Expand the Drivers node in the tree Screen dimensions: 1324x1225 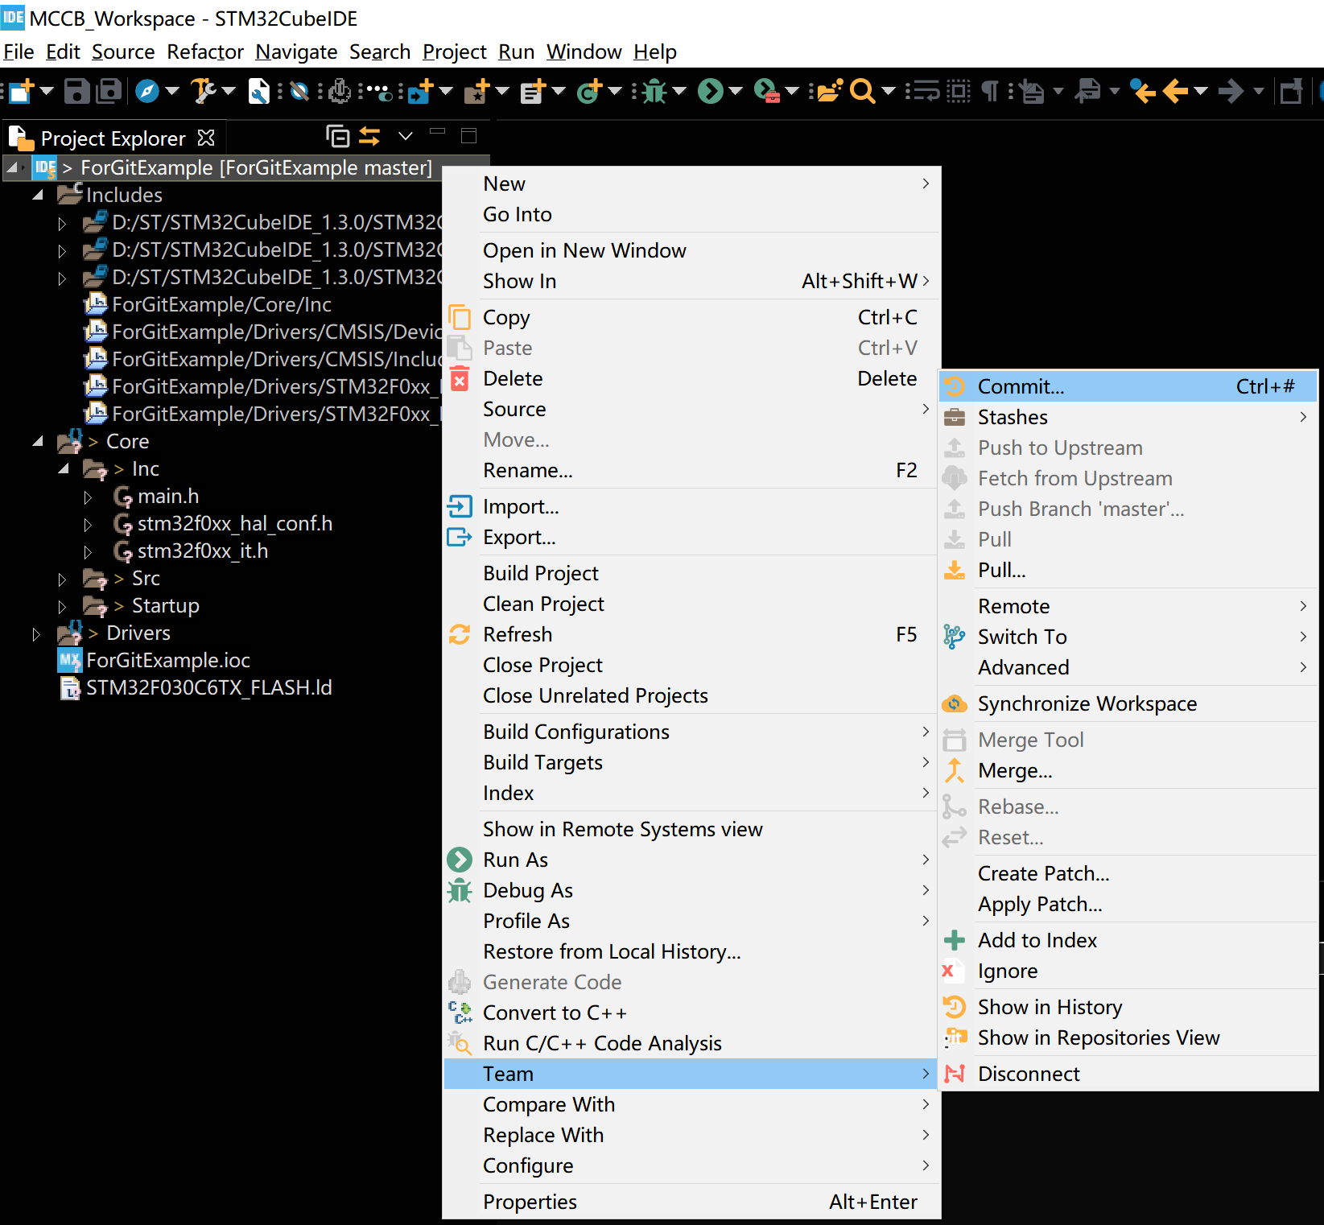click(36, 633)
